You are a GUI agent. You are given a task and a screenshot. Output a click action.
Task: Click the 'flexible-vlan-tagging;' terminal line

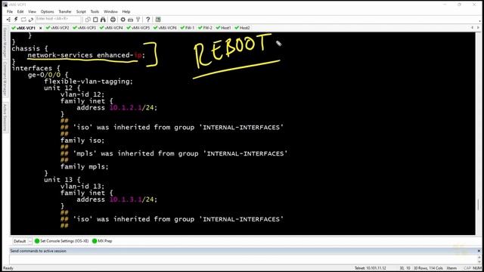click(x=88, y=82)
